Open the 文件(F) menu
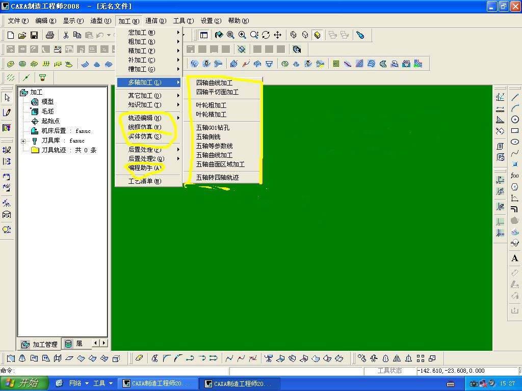Image resolution: width=522 pixels, height=391 pixels. pyautogui.click(x=18, y=21)
